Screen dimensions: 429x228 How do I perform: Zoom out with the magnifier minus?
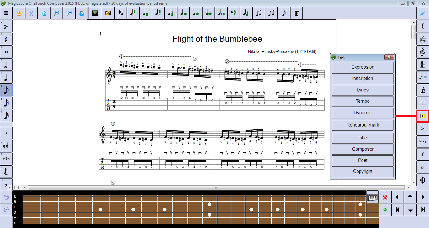(69, 13)
